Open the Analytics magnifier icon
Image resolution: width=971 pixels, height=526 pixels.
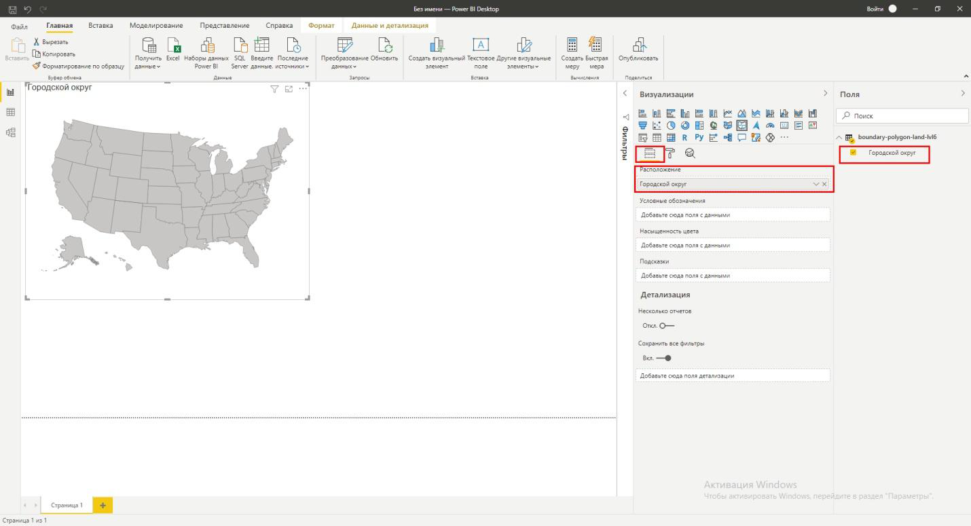click(x=690, y=153)
